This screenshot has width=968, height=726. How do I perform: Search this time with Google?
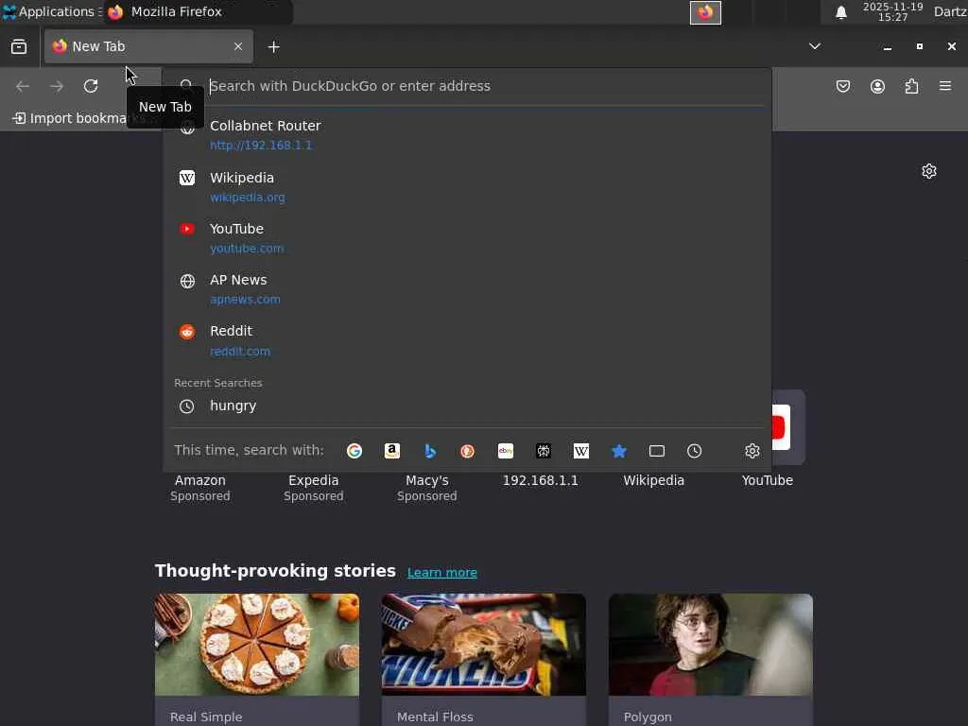(354, 451)
